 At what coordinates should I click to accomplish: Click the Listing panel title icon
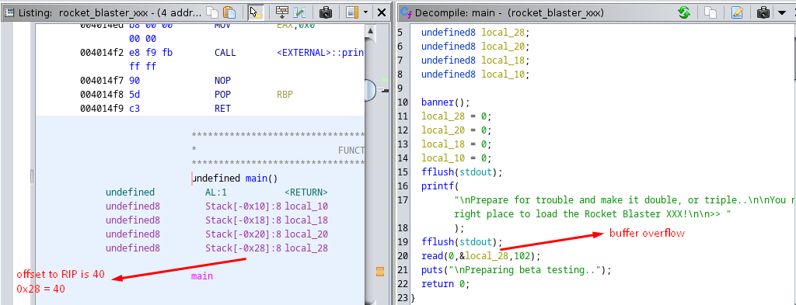(9, 12)
